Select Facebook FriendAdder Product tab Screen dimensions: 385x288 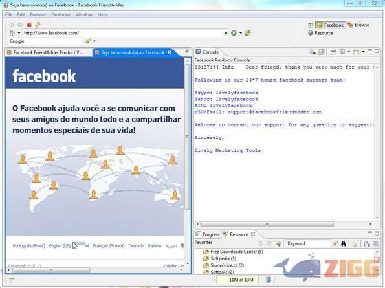[x=48, y=52]
